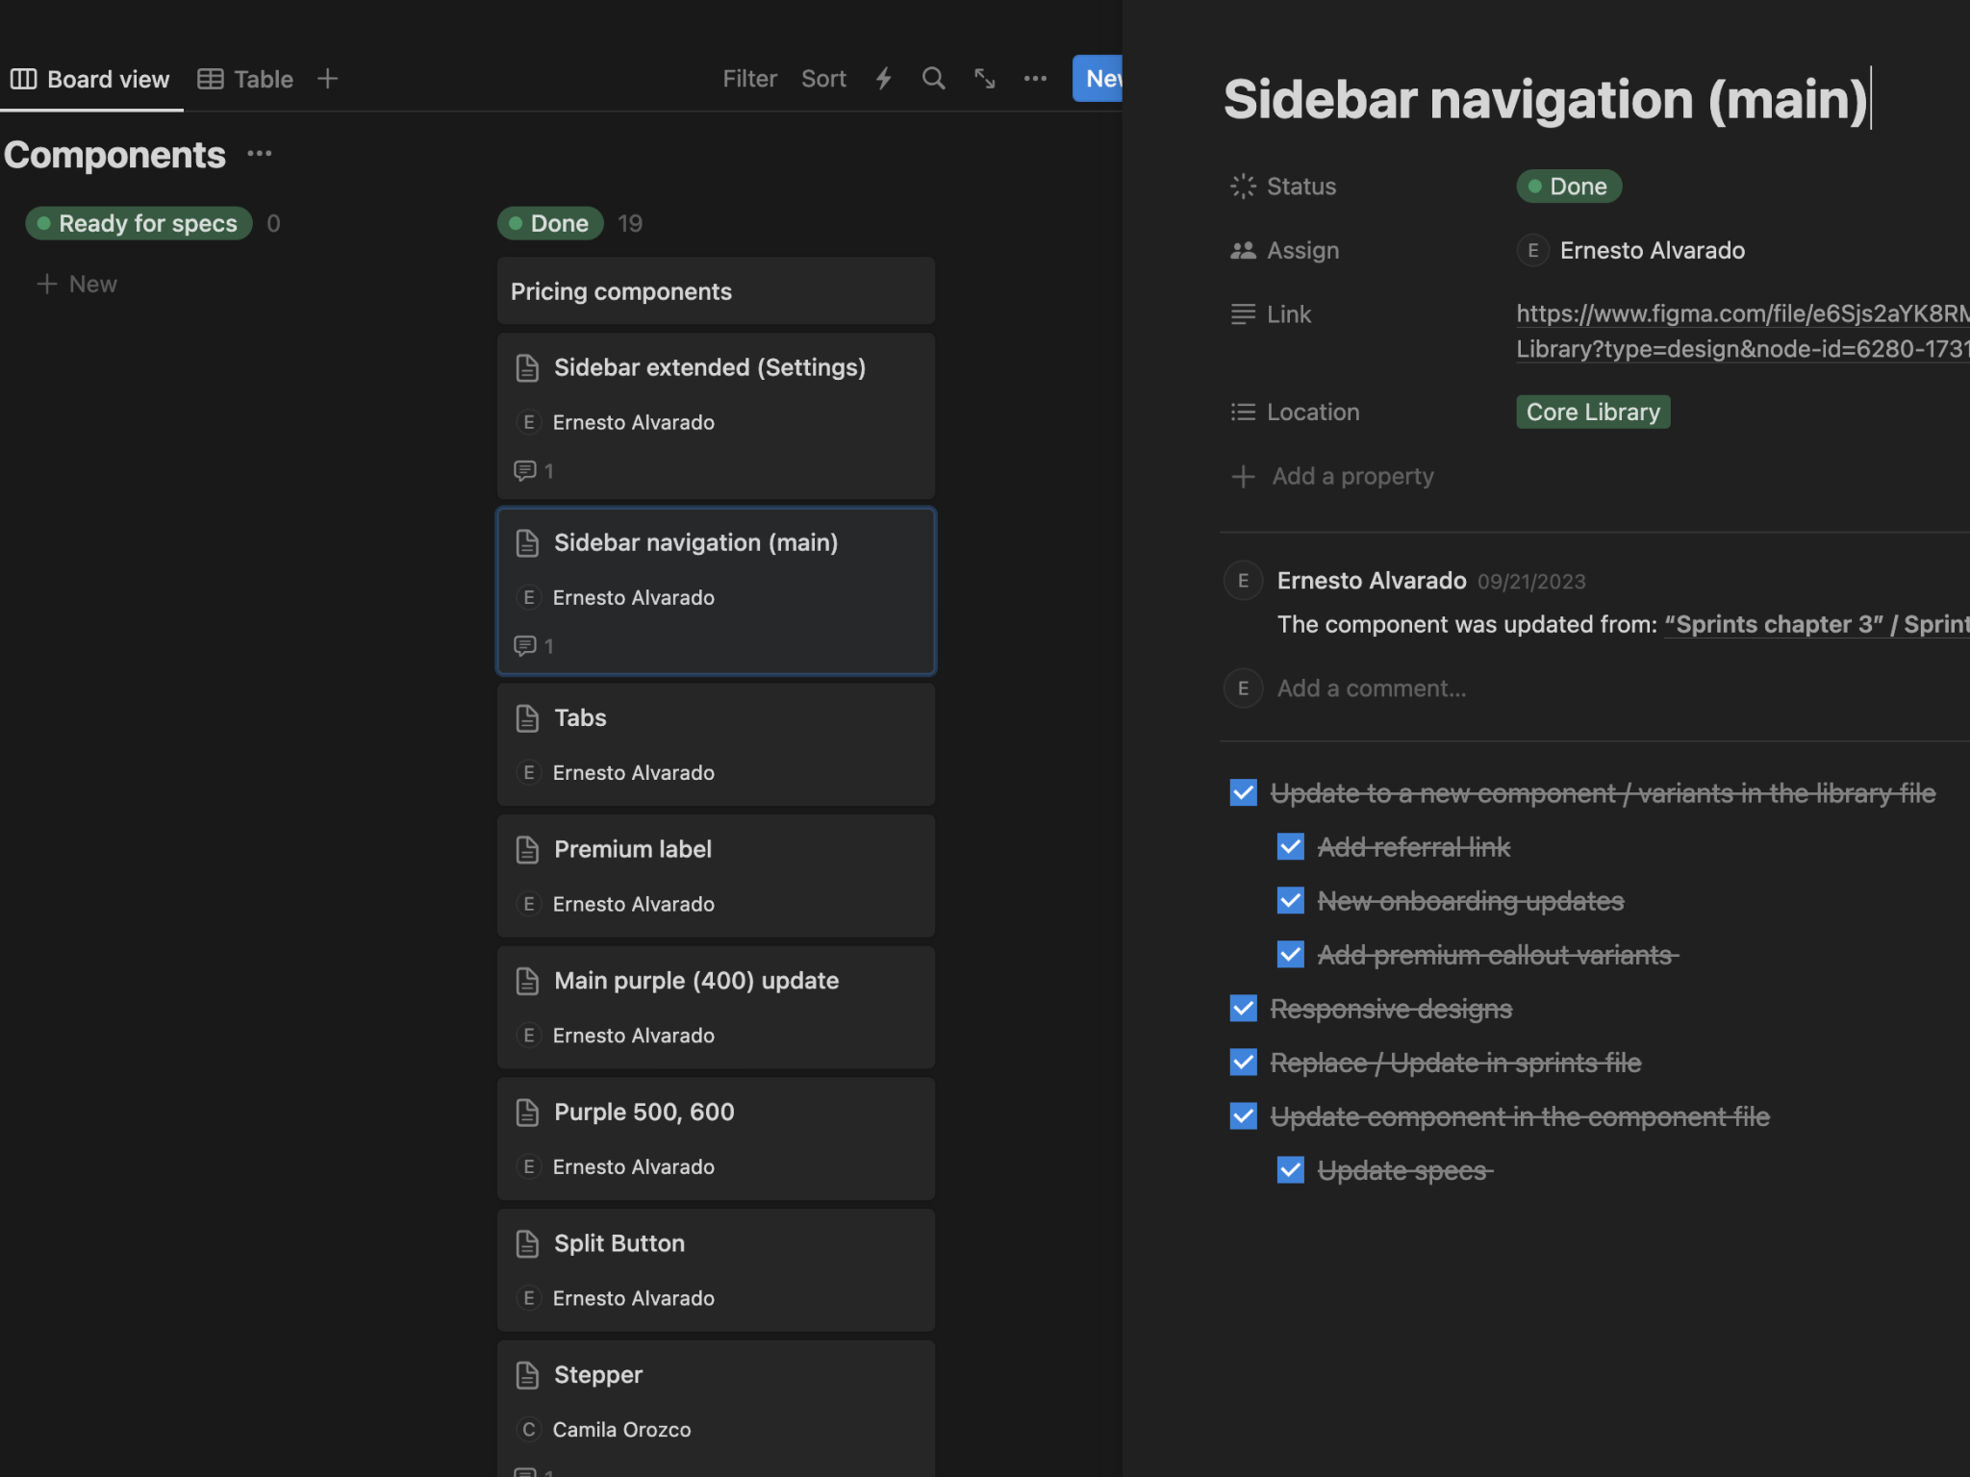Click the comment icon on Sidebar extended card

525,471
